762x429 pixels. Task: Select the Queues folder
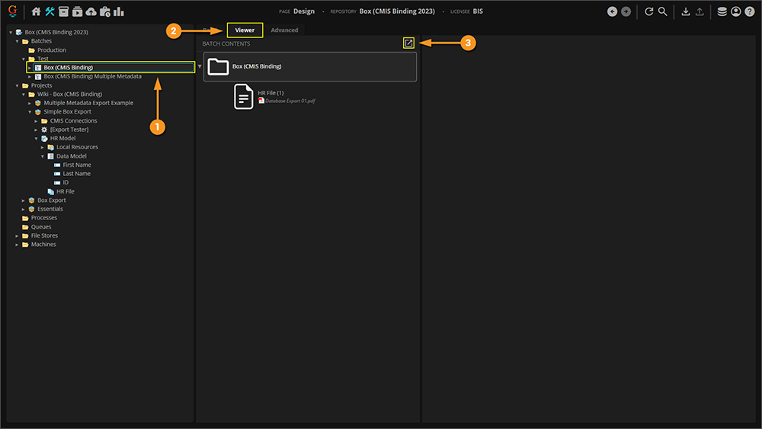[x=41, y=227]
